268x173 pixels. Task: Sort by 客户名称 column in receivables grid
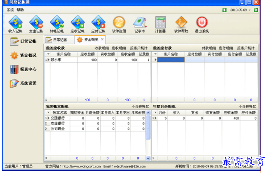pyautogui.click(x=64, y=54)
